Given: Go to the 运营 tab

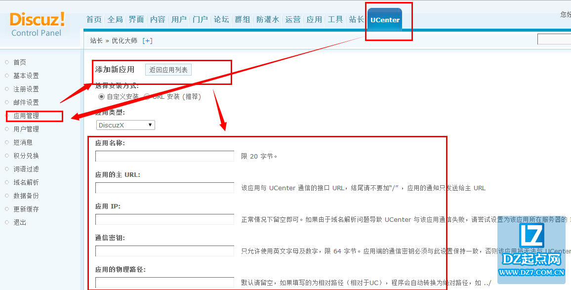Looking at the screenshot, I should coord(293,20).
